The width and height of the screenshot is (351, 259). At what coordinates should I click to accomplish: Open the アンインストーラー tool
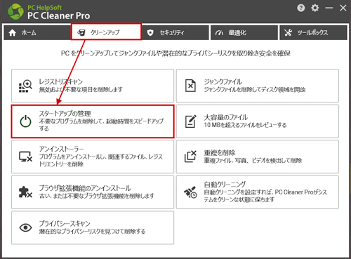(93, 157)
